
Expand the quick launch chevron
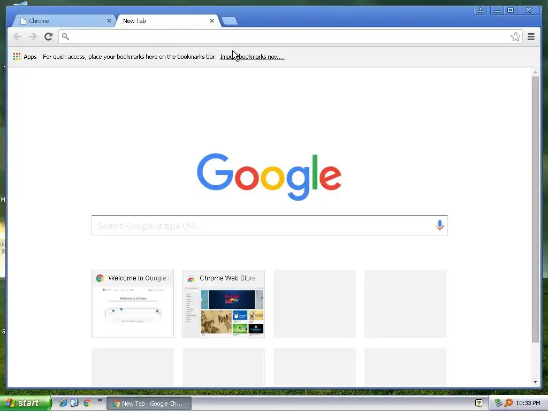click(100, 400)
